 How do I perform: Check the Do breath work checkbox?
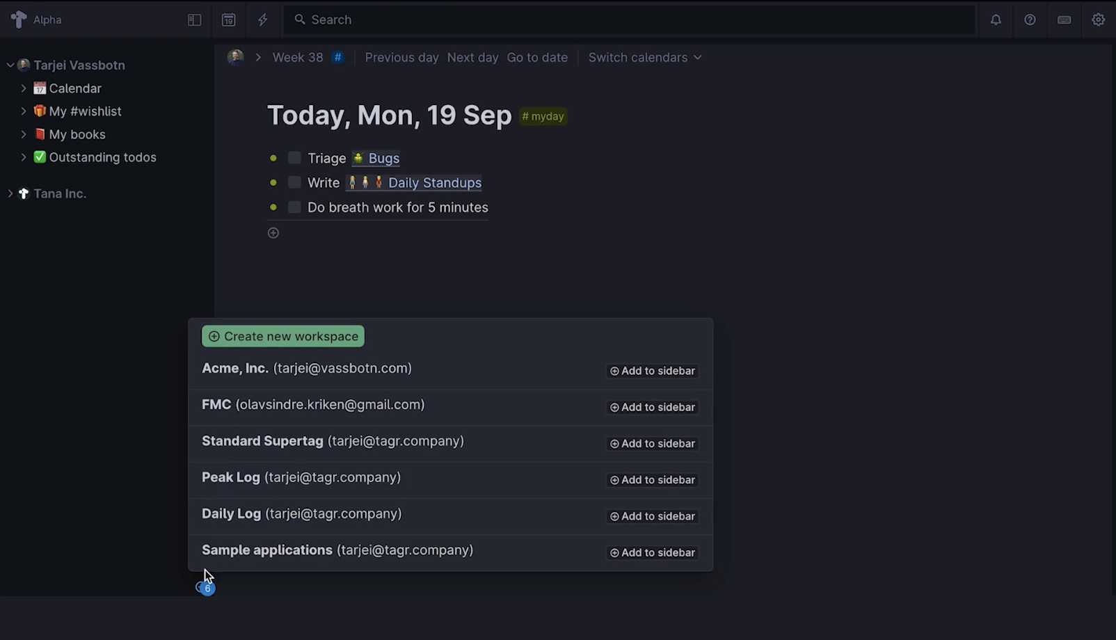[294, 207]
